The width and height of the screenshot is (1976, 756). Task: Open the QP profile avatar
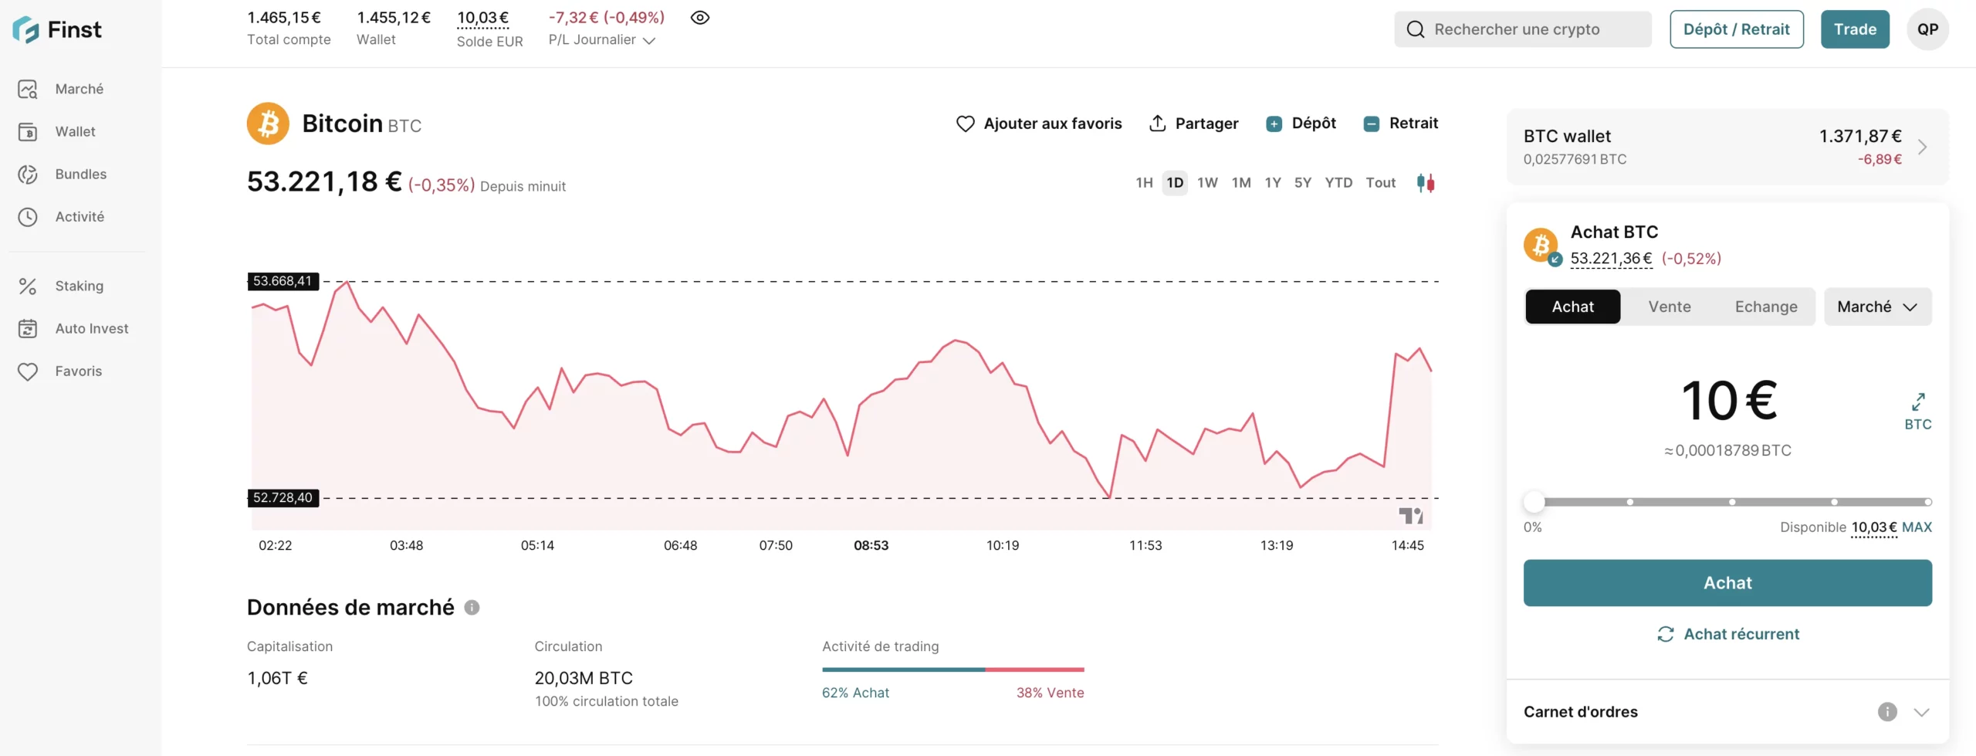(1927, 29)
